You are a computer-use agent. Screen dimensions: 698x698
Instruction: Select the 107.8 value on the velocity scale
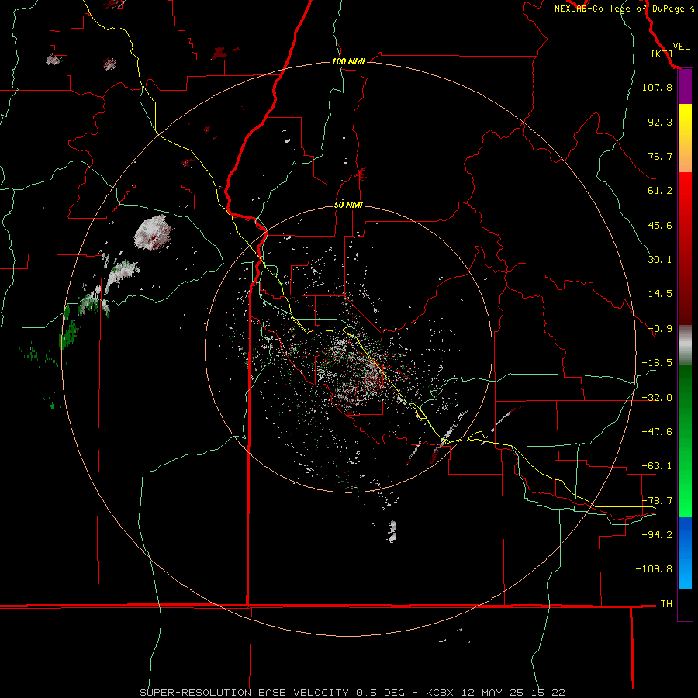coord(657,87)
